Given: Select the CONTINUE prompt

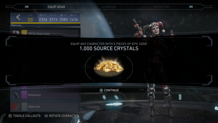Looking at the screenshot, I should point(111,90).
